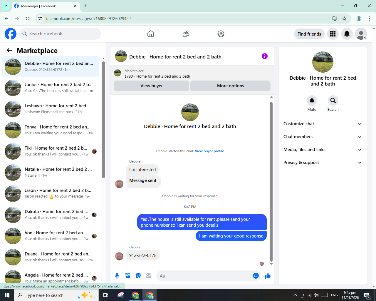This screenshot has height=301, width=376.
Task: Open the Friends icon in top navigation
Action: [186, 34]
